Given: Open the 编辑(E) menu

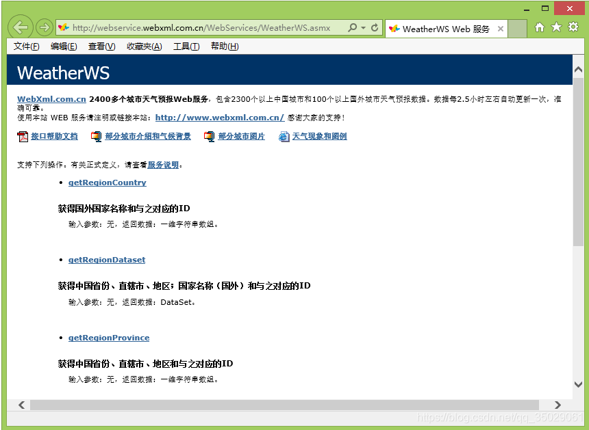Looking at the screenshot, I should pyautogui.click(x=64, y=46).
